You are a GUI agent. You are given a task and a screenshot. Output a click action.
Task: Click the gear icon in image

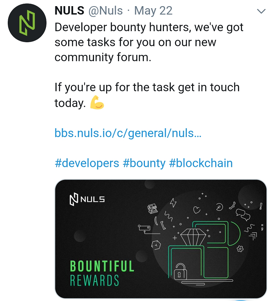[x=240, y=249]
